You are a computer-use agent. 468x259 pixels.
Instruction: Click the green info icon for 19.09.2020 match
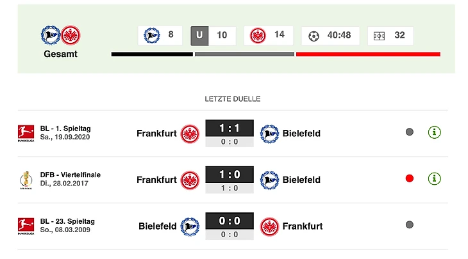[435, 132]
